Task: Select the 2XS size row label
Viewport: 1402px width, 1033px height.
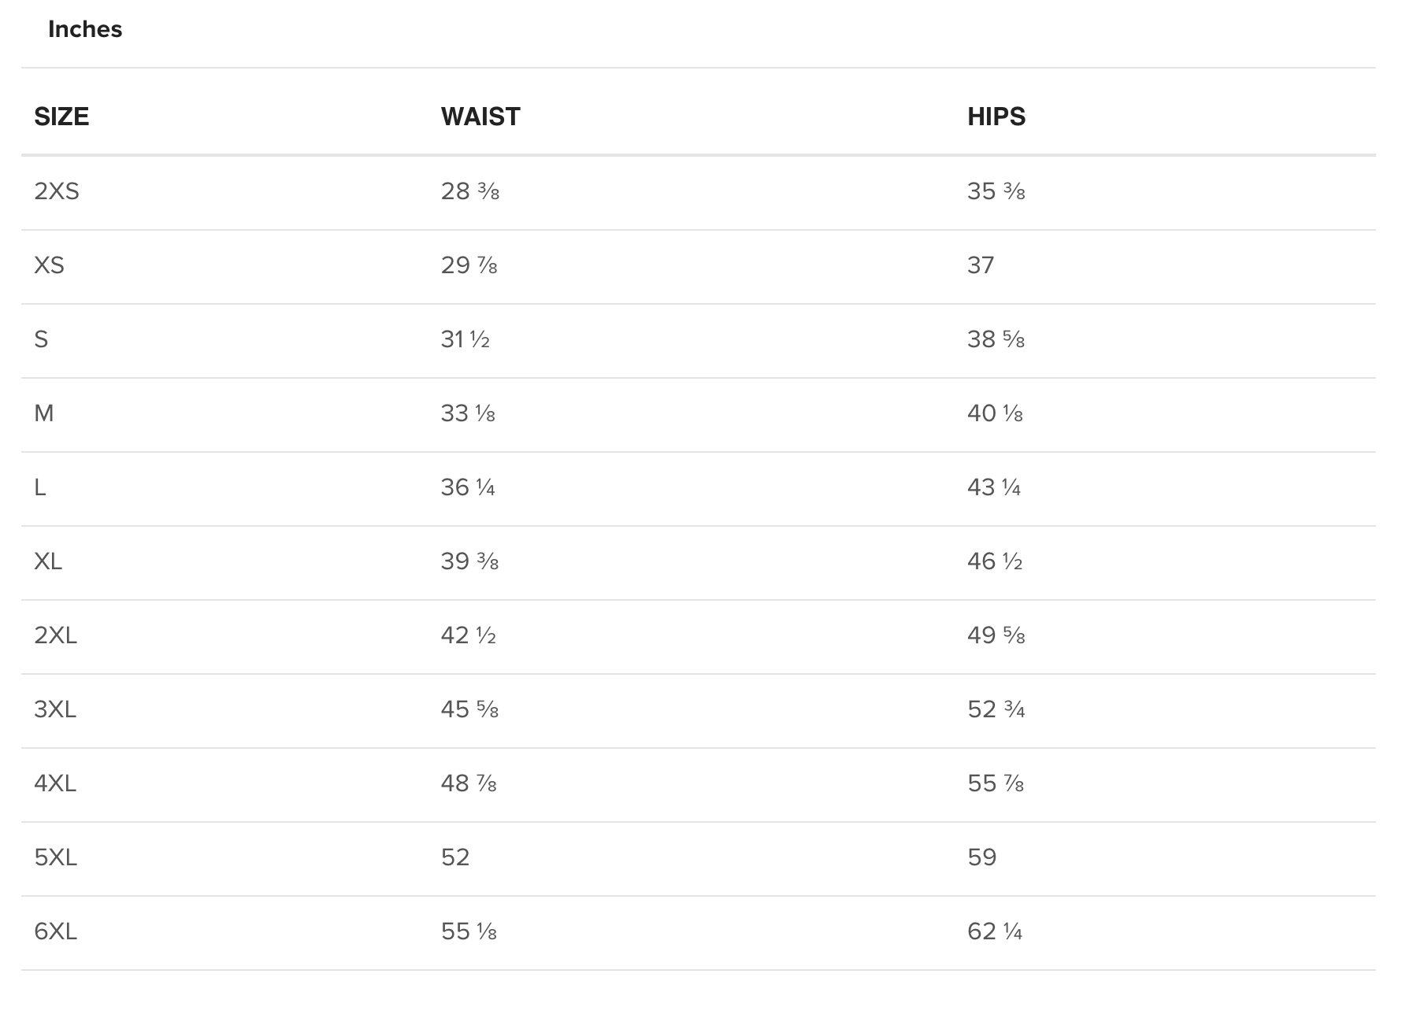Action: point(57,191)
